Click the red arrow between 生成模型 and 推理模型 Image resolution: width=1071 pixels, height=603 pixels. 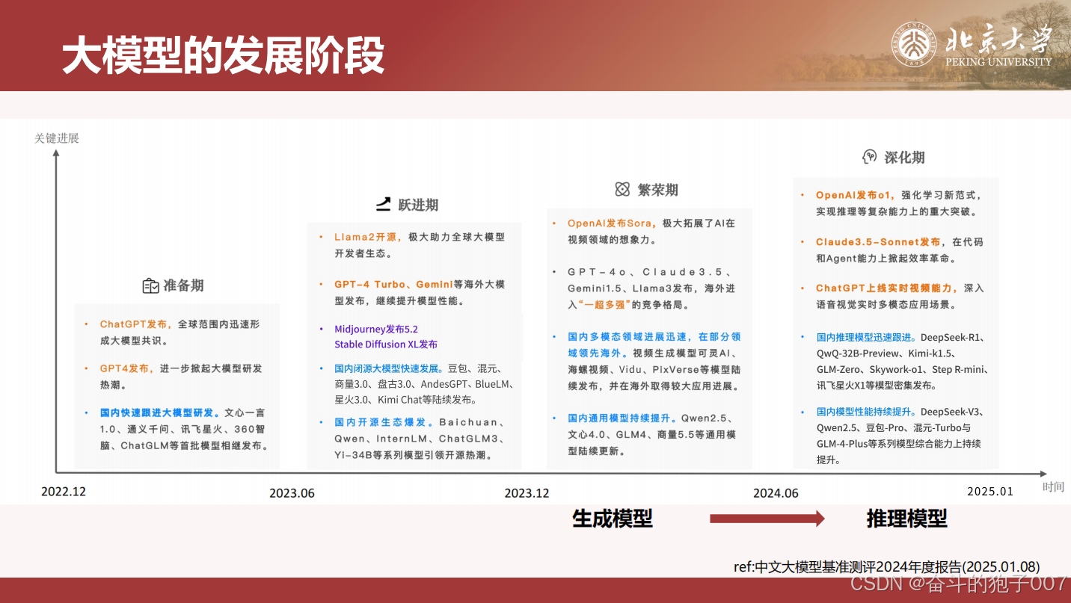click(x=767, y=519)
